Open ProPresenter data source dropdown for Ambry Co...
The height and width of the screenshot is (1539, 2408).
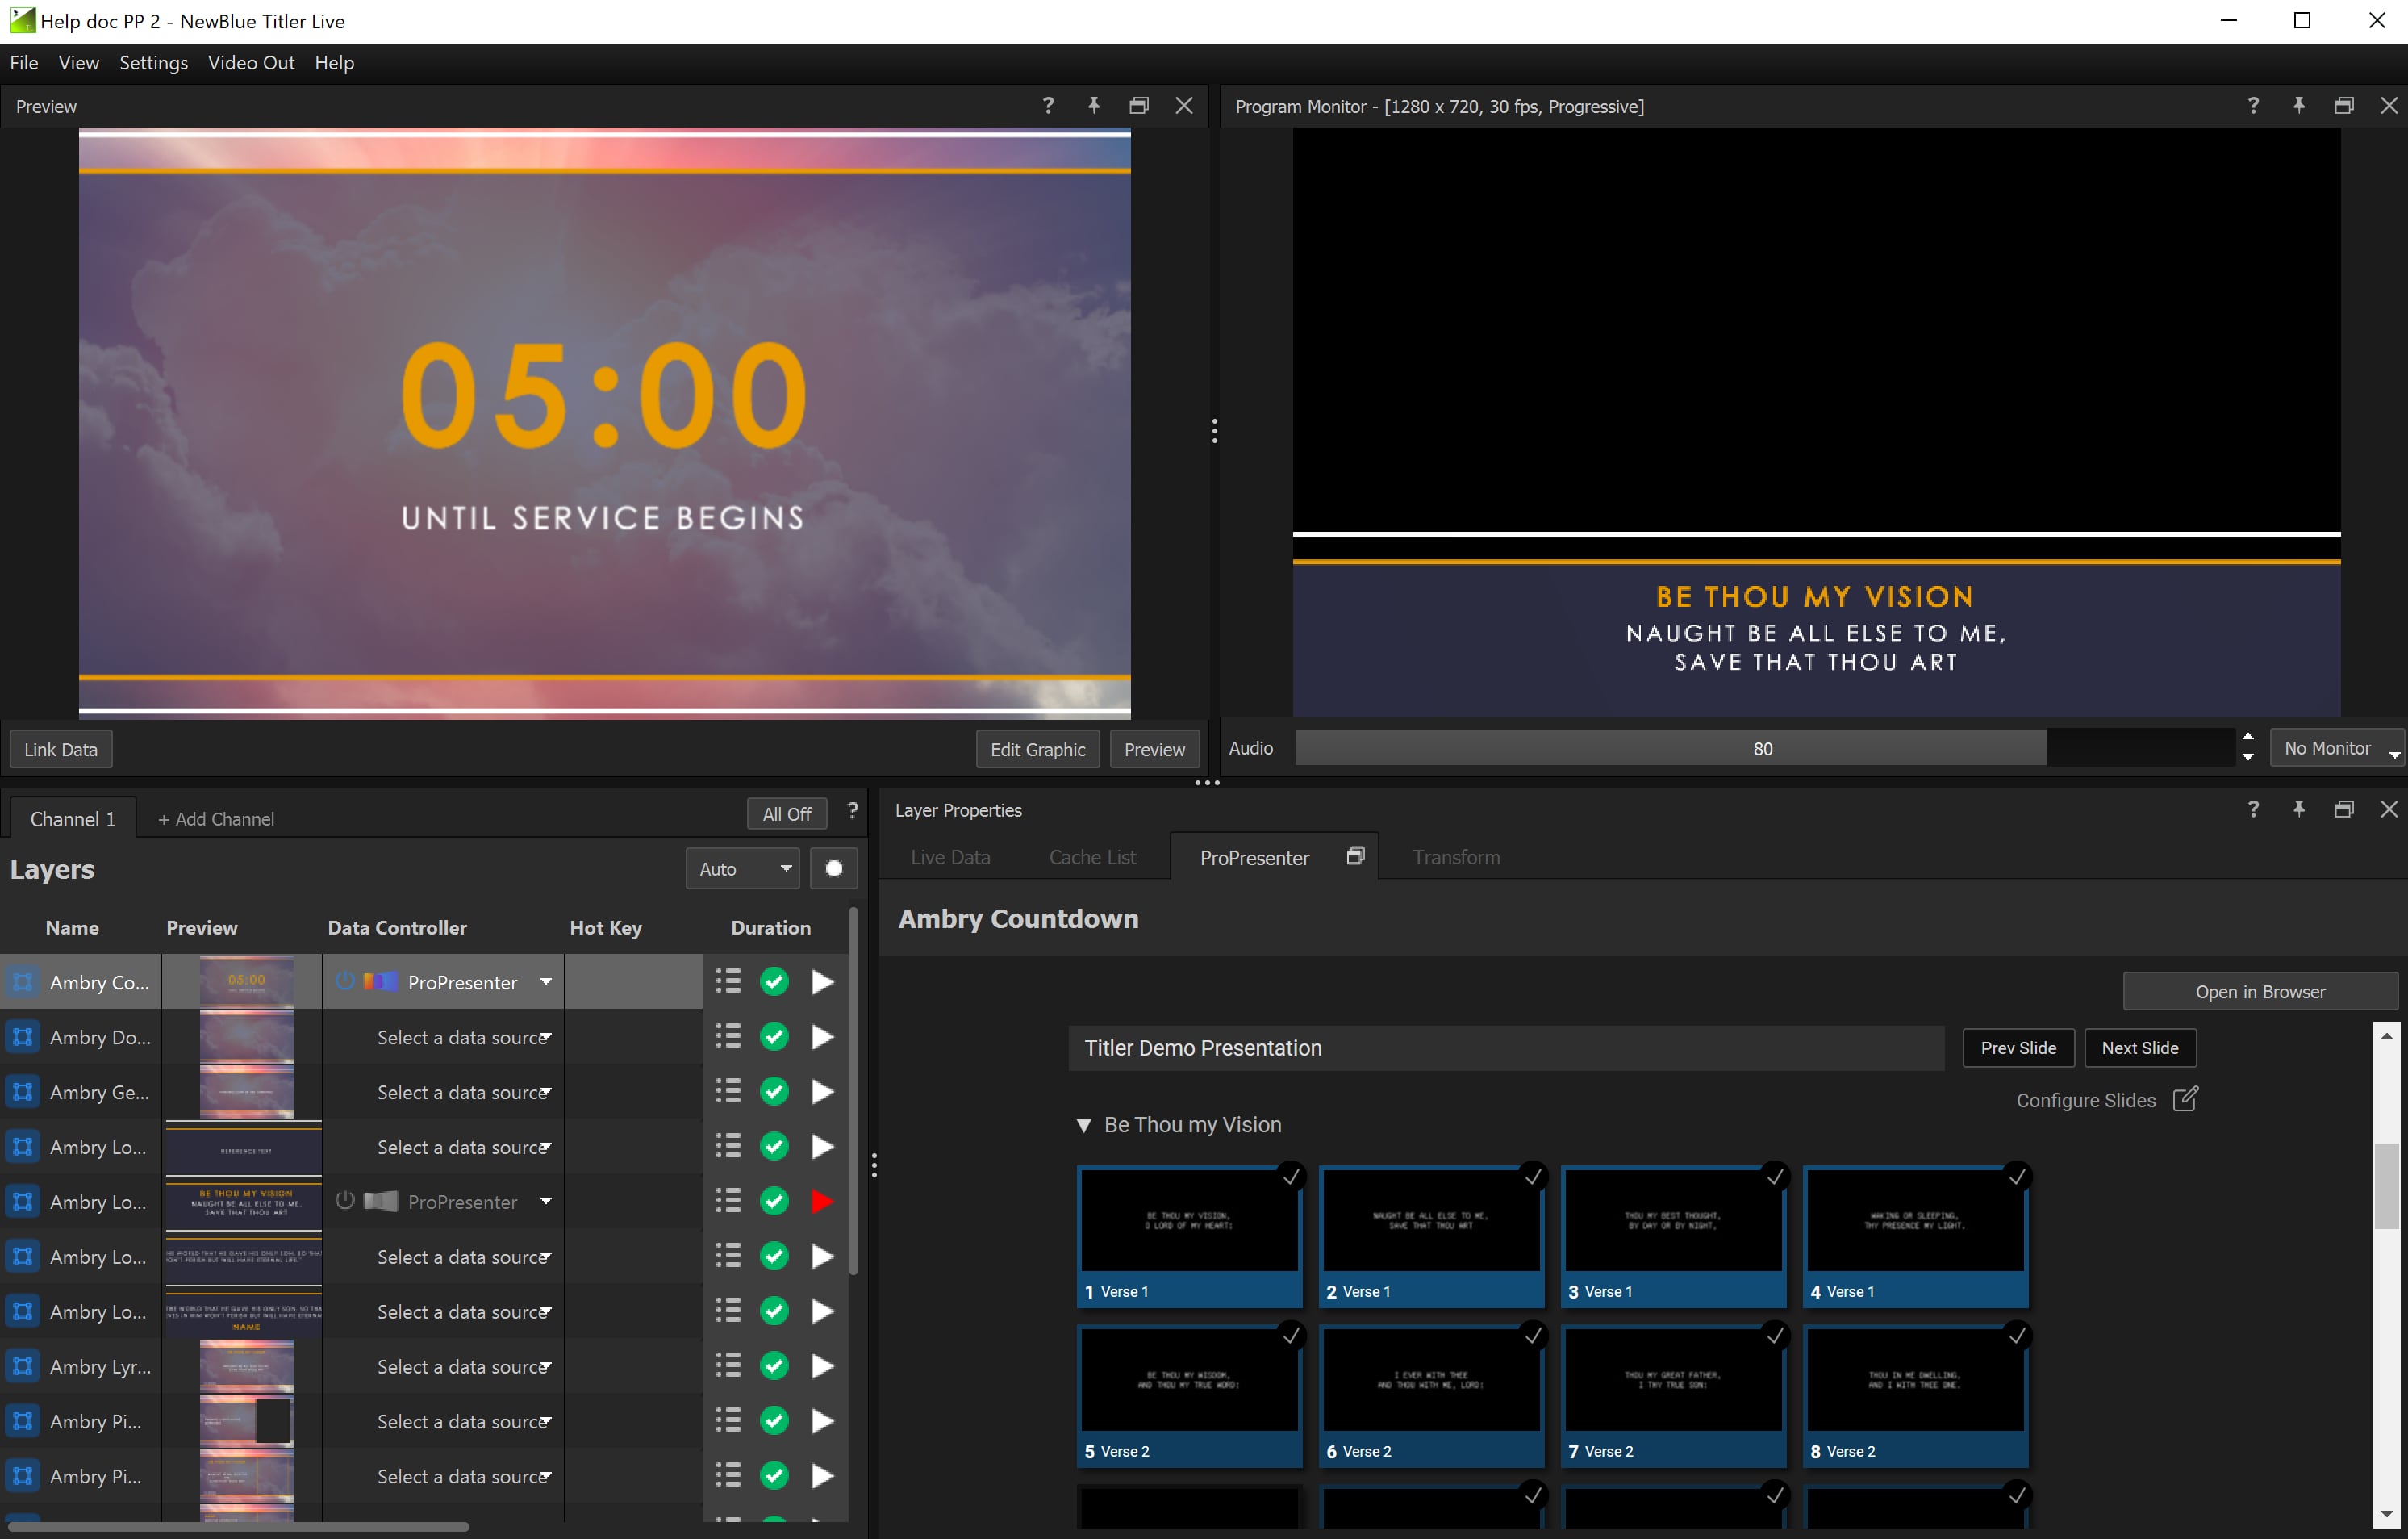(x=546, y=981)
